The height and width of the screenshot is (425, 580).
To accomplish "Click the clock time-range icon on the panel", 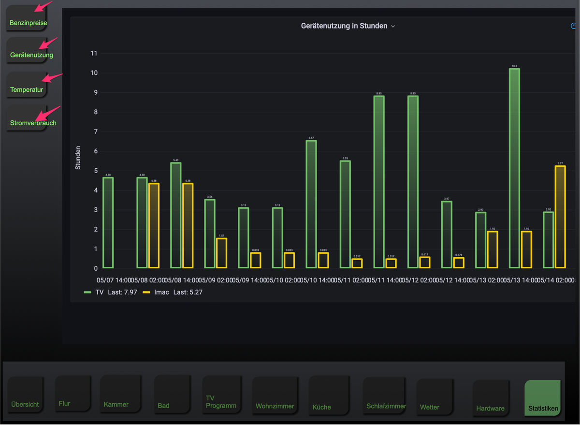I will tap(574, 26).
